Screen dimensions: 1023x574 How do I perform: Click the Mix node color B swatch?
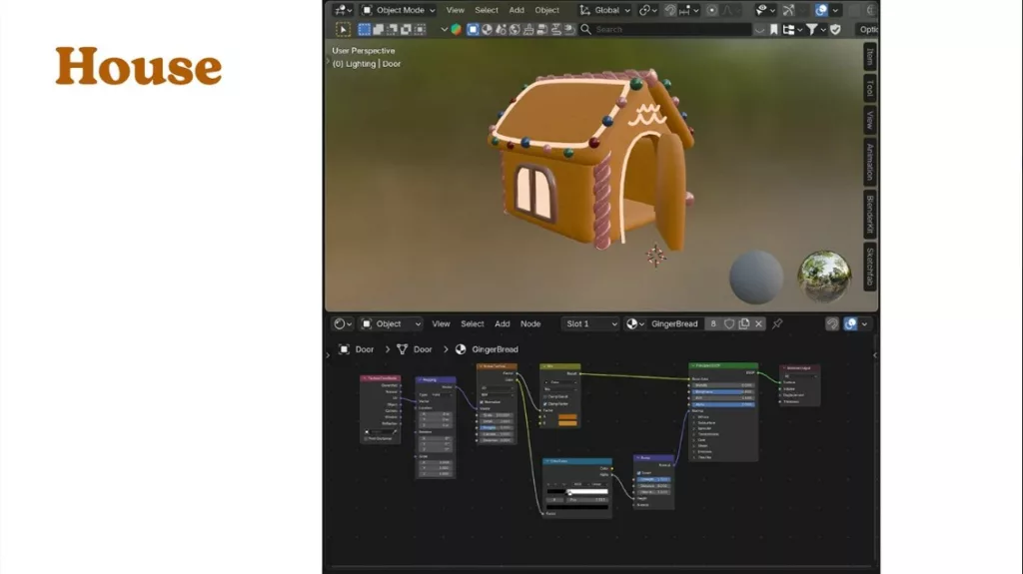567,423
